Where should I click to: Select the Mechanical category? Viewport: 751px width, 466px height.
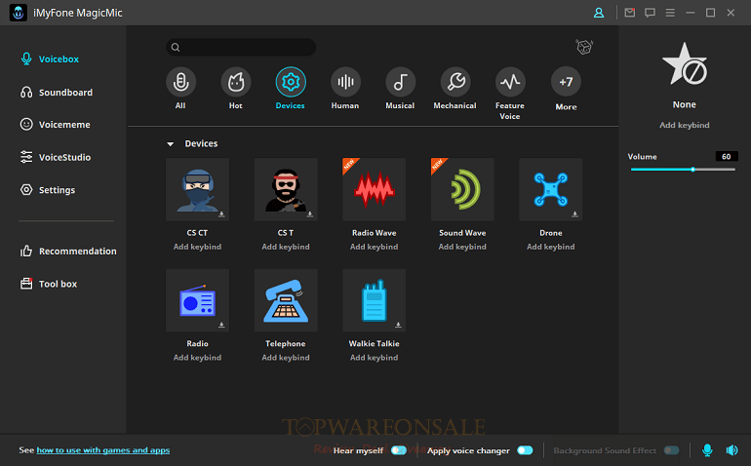pyautogui.click(x=455, y=82)
